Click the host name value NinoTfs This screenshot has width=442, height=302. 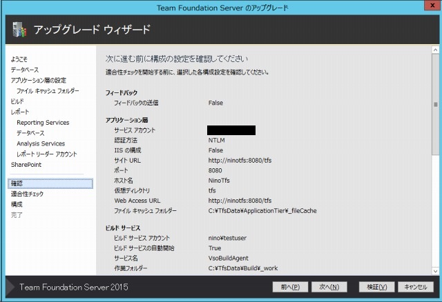219,181
